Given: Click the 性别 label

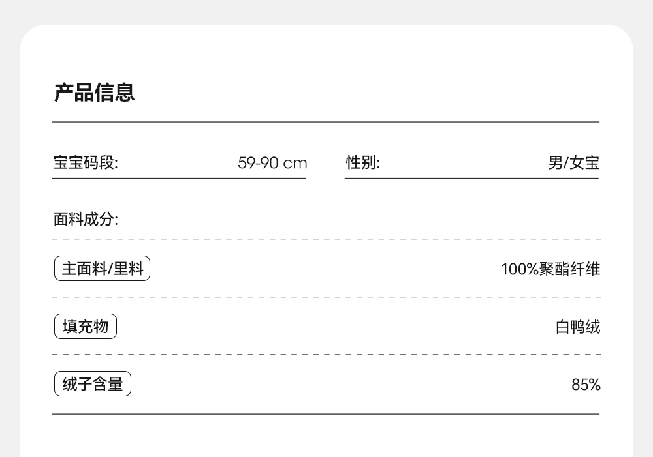Looking at the screenshot, I should pyautogui.click(x=363, y=162).
